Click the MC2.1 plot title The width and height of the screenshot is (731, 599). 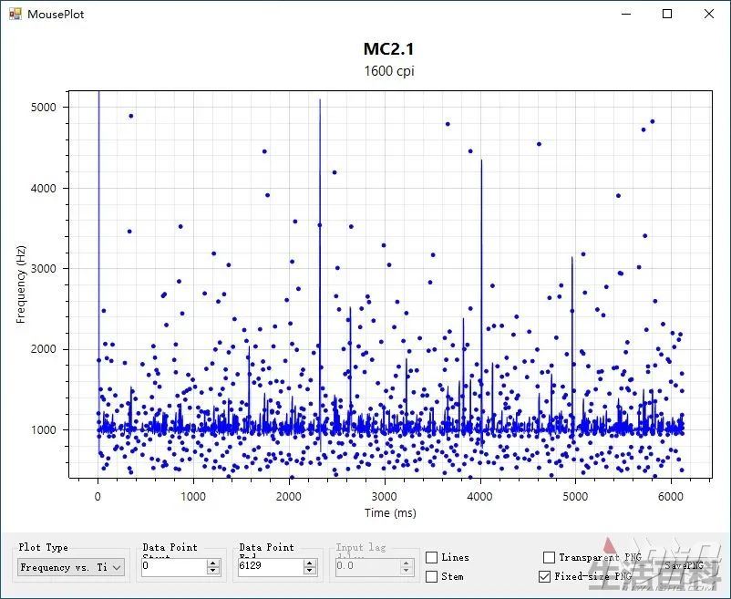coord(388,49)
